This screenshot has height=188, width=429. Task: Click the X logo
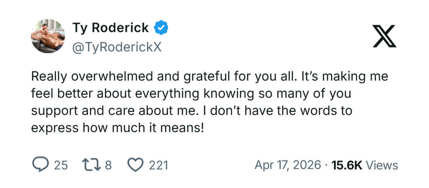point(385,36)
